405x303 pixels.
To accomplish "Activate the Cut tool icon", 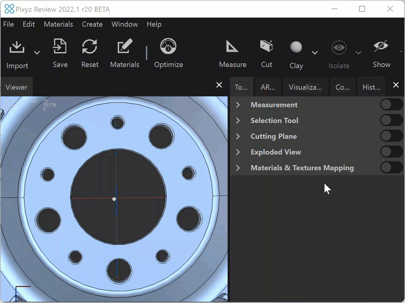I will [x=266, y=46].
